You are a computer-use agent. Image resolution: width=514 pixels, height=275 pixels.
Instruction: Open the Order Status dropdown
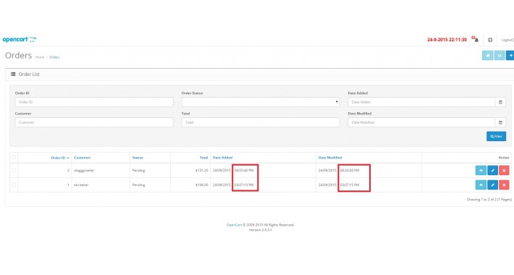261,102
